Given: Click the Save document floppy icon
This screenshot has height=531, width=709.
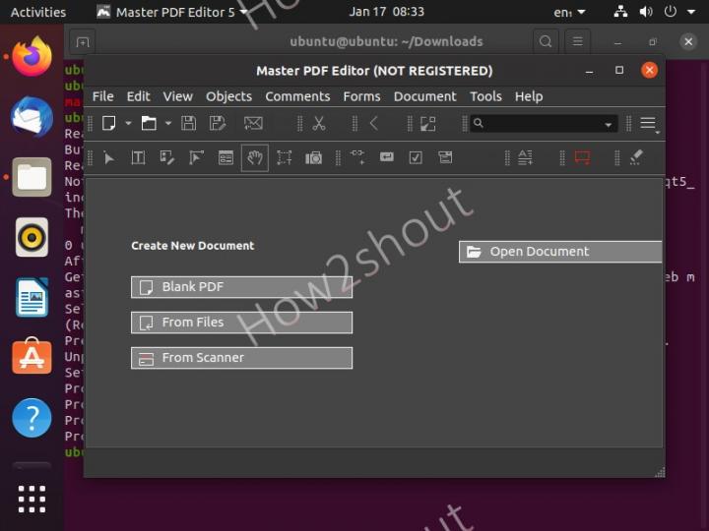Looking at the screenshot, I should click(x=189, y=124).
